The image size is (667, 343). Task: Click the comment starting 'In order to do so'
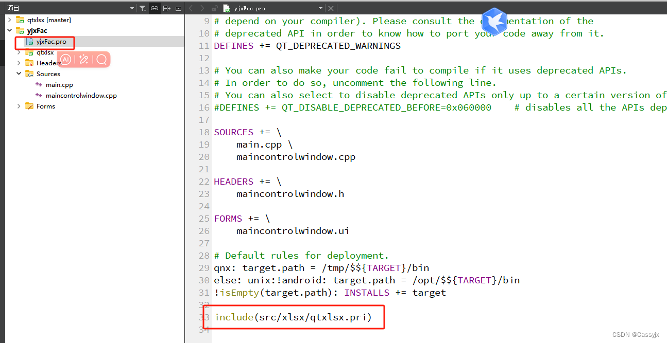(355, 83)
